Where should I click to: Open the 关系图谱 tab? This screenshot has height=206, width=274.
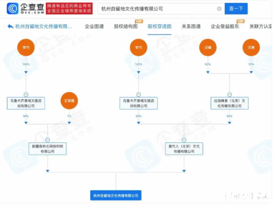[x=191, y=26]
